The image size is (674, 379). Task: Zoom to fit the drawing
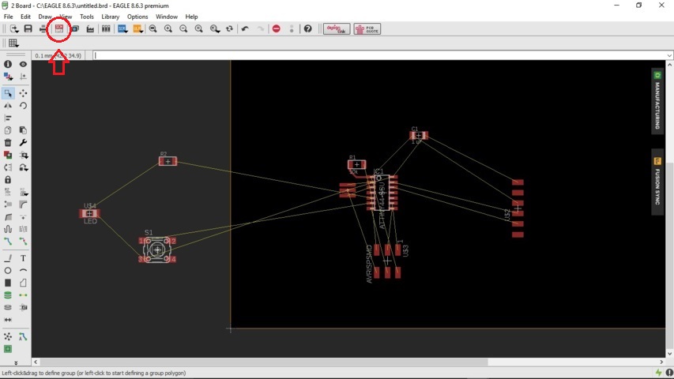click(x=152, y=28)
